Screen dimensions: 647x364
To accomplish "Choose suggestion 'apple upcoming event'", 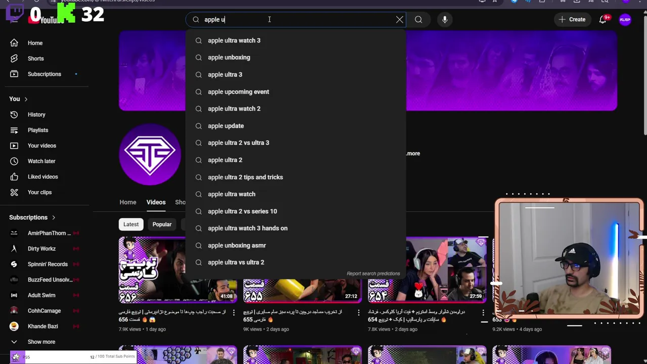I will [x=296, y=92].
